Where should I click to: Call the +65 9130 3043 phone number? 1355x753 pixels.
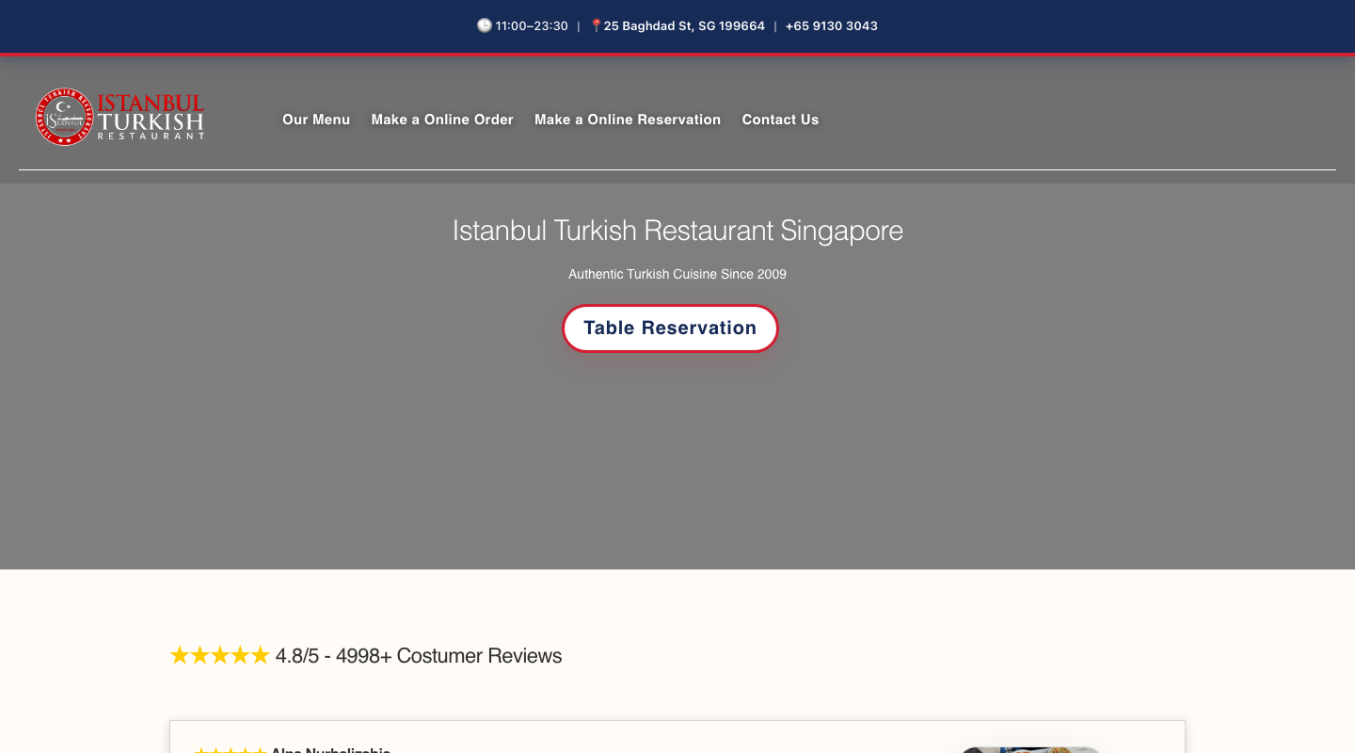point(832,25)
